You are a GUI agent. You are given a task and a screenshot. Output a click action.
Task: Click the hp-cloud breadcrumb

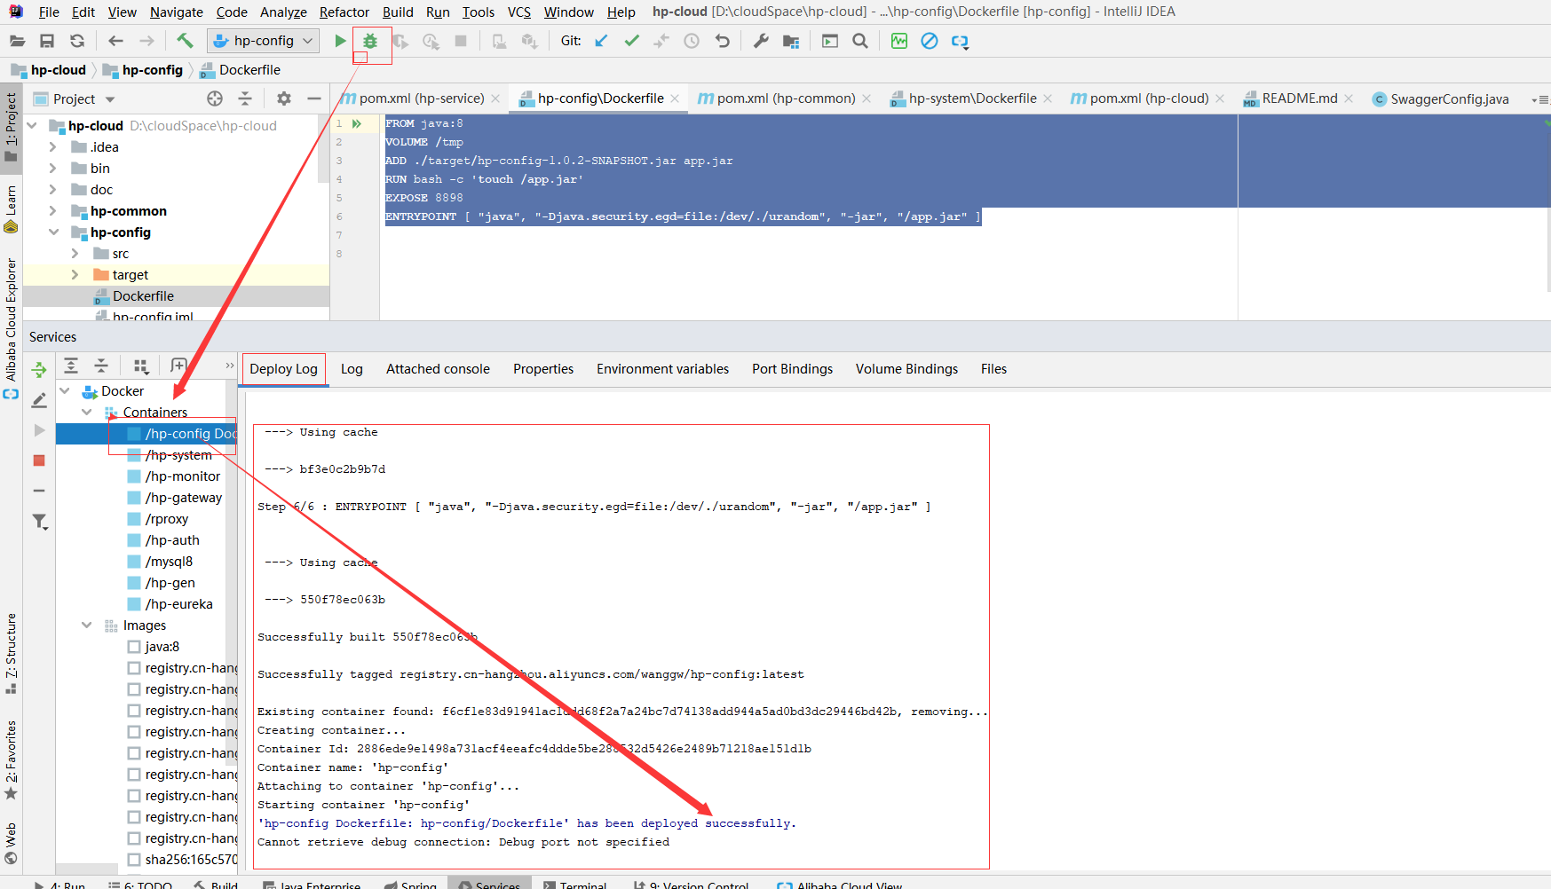[50, 70]
